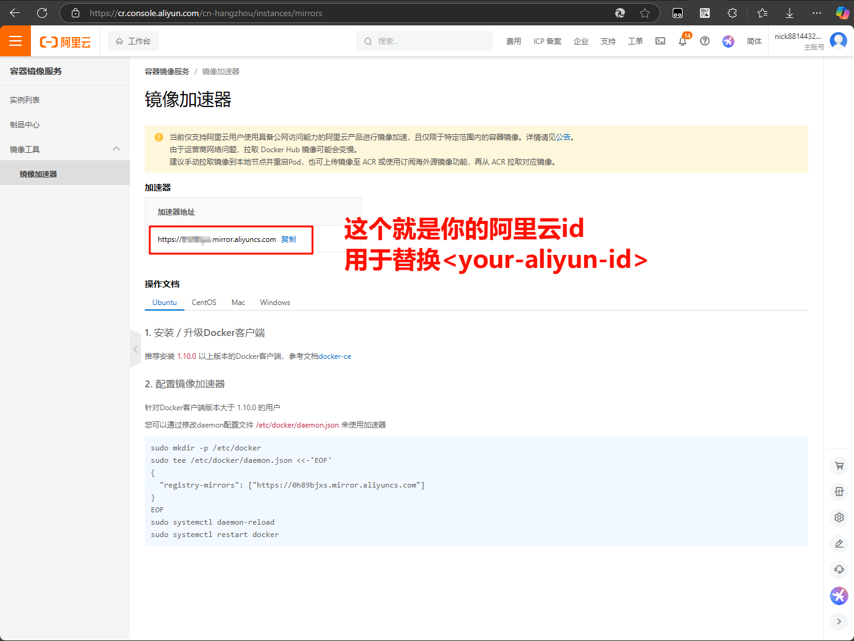
Task: Open the API floating toolbar icon
Action: pyautogui.click(x=839, y=491)
